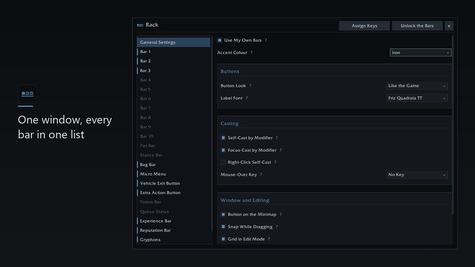Screen dimensions: 475x267
Task: Click the bar list scrollbar
Action: (212, 134)
